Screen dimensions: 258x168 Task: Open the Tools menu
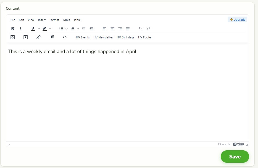point(66,20)
